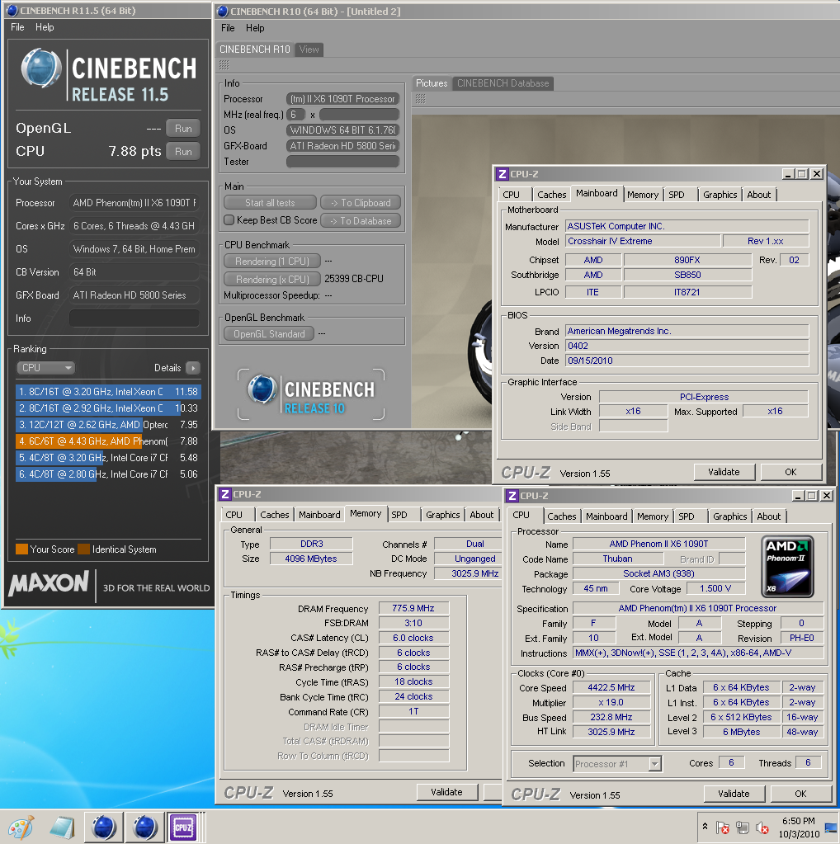Run the CPU test in Cinebench R11.5
Screen dimensions: 840x844
pos(183,152)
